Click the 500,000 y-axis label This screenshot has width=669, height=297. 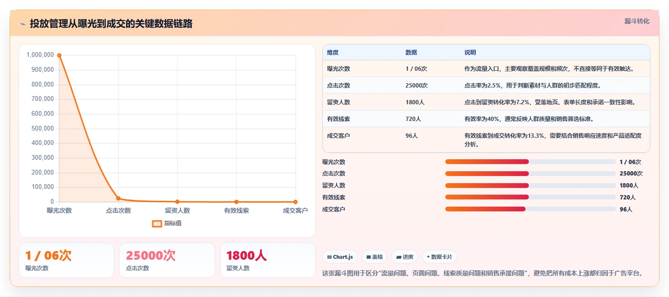click(x=42, y=129)
